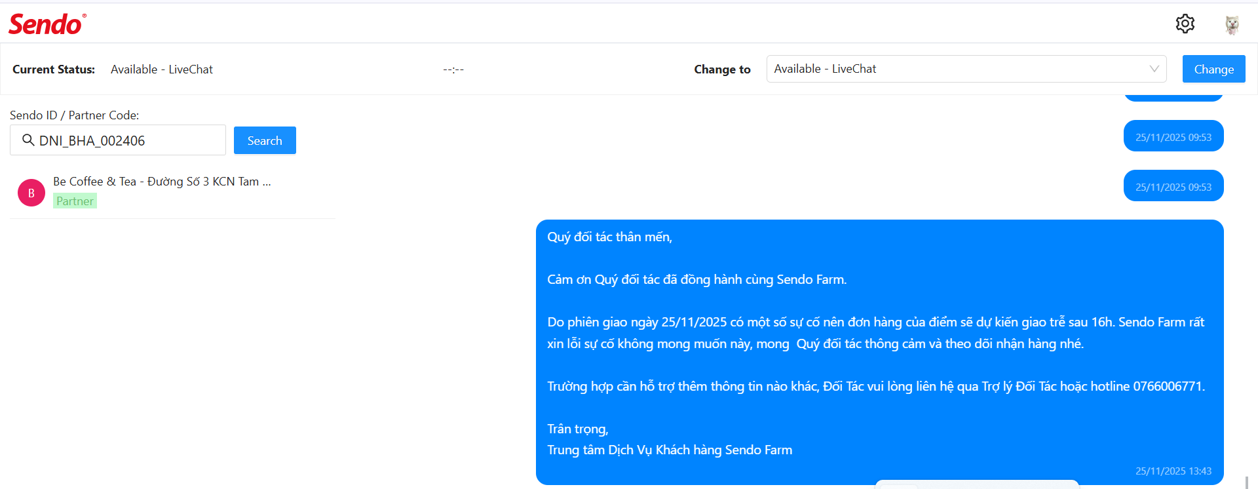1258x489 pixels.
Task: Click the 25/11/2025 13:43 message timestamp
Action: [x=1173, y=471]
